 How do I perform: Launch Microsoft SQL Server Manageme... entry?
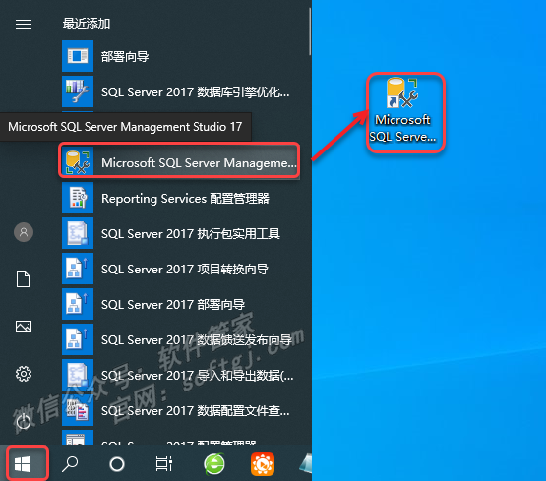coord(199,163)
